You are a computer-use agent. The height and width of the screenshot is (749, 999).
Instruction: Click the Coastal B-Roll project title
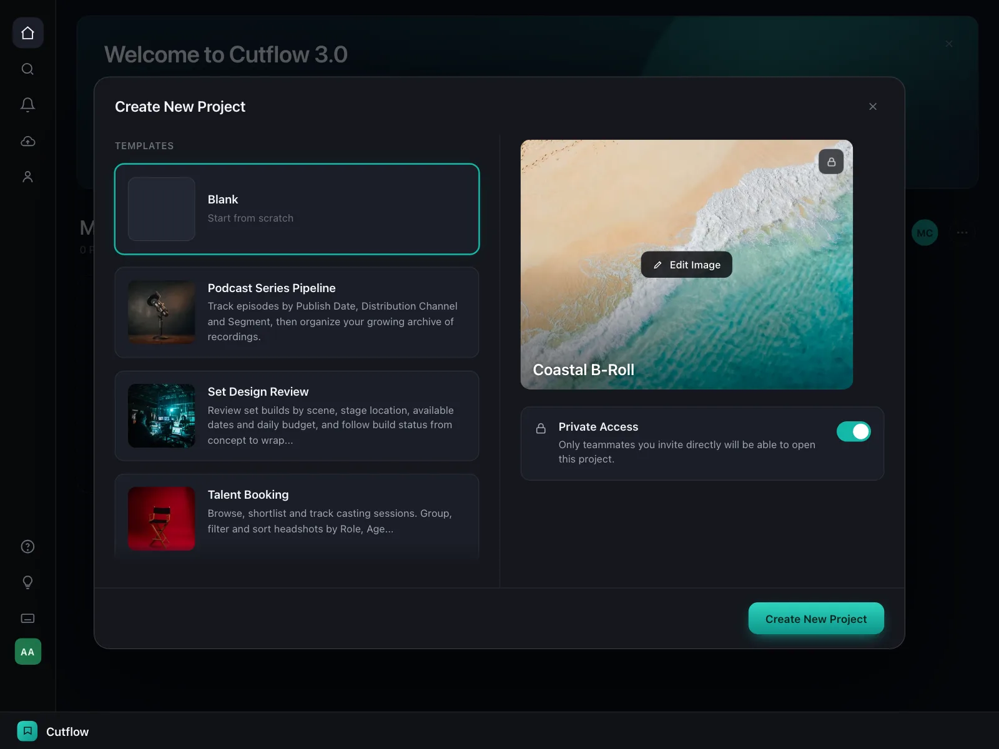pos(584,370)
